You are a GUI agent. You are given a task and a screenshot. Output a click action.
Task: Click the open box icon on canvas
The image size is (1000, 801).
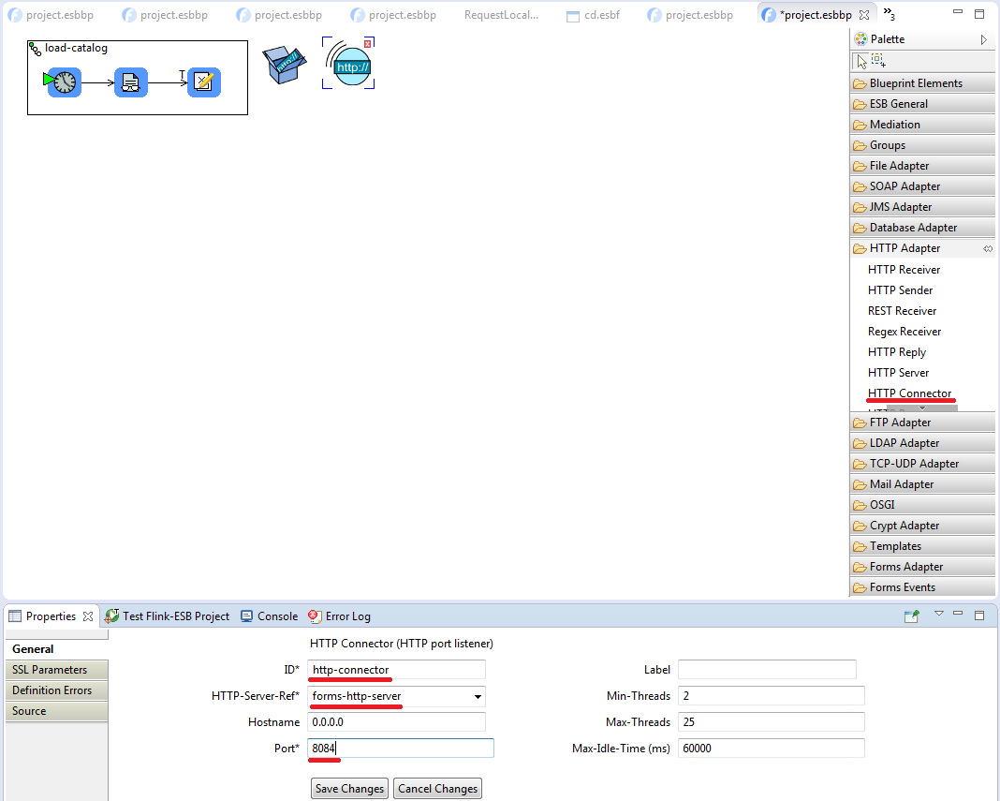pos(284,65)
